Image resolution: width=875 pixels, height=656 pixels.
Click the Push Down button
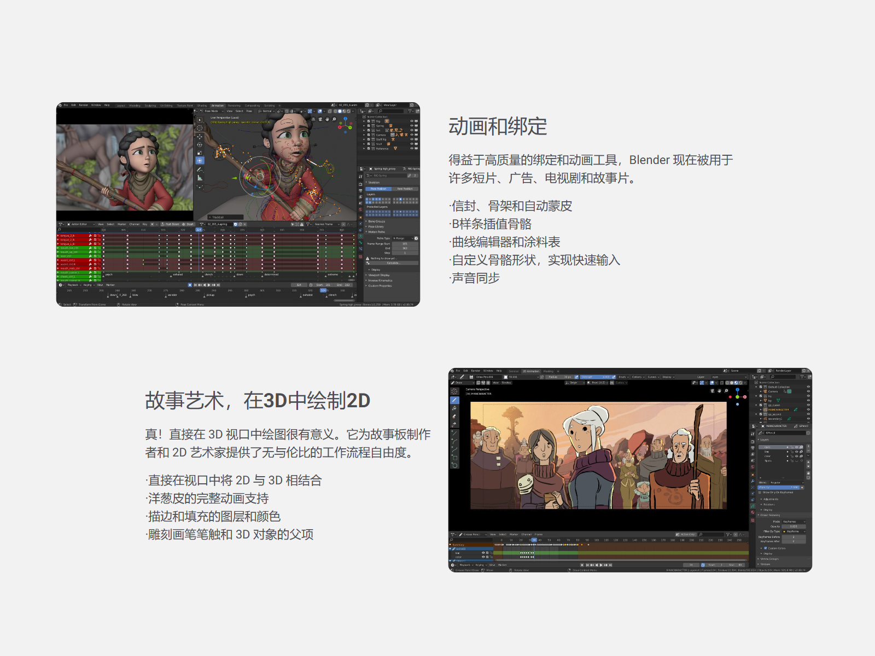click(171, 224)
